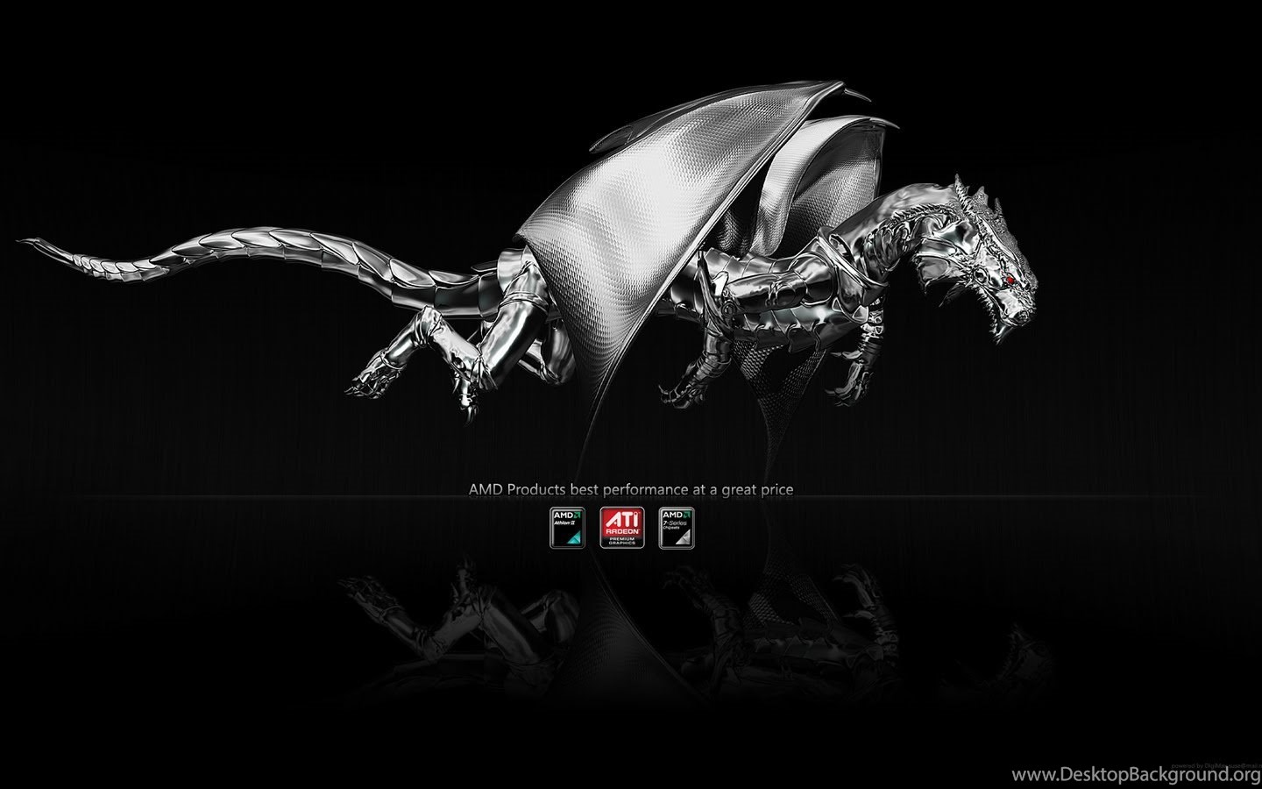This screenshot has height=789, width=1262.
Task: Open the www.DesktopBackground.org watermark link
Action: pos(1136,775)
